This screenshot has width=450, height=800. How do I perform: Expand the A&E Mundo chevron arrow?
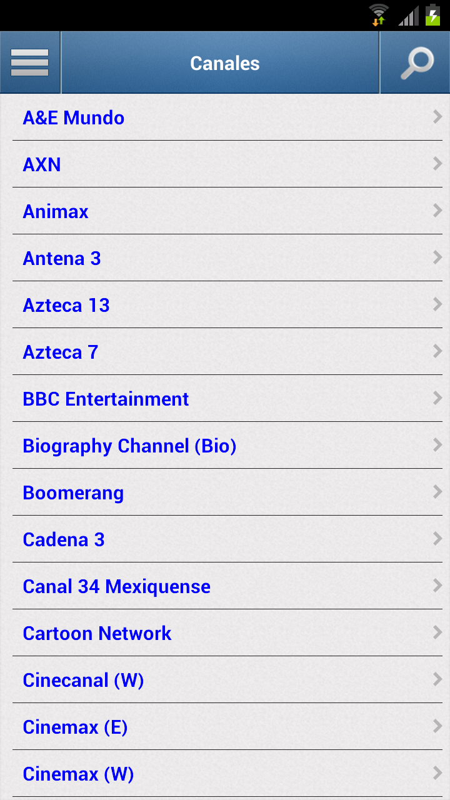pos(437,117)
